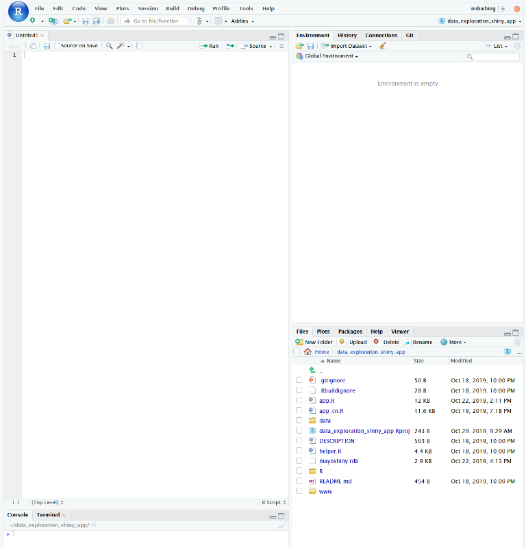Select the README.md file checkbox

299,482
